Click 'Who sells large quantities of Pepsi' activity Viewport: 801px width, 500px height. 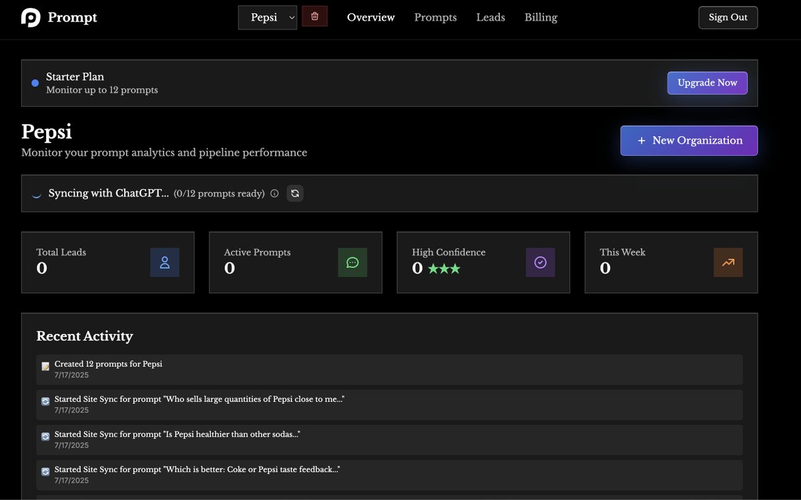point(389,405)
